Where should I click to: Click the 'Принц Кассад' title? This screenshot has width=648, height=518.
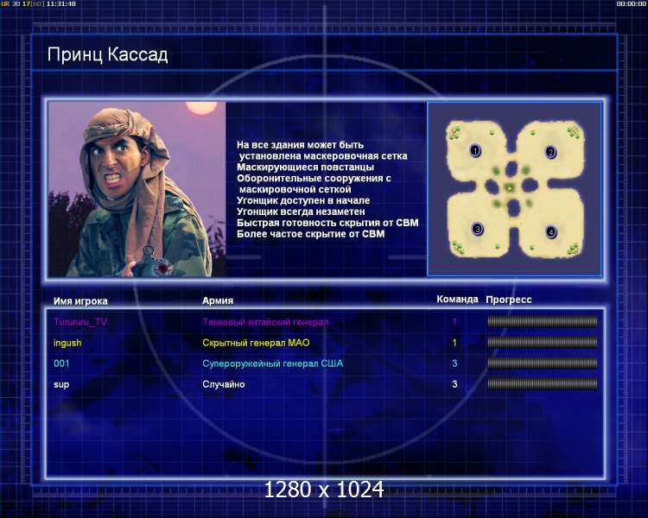(x=107, y=54)
